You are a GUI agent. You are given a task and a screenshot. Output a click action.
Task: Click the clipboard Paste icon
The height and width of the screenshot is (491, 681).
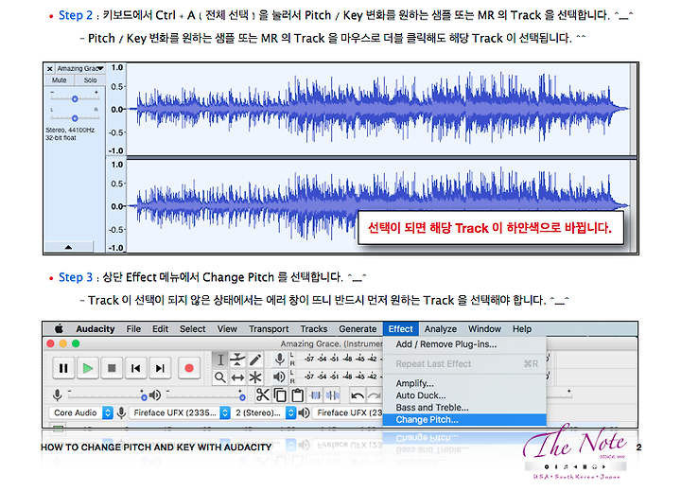tap(298, 395)
